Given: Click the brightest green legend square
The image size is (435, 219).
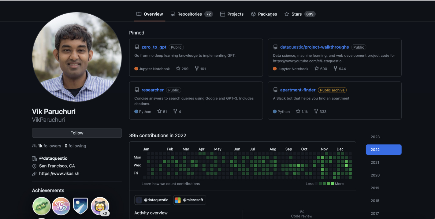Looking at the screenshot, I should (332, 184).
